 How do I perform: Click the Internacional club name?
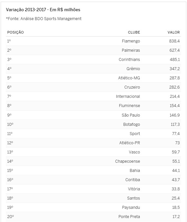click(x=128, y=97)
